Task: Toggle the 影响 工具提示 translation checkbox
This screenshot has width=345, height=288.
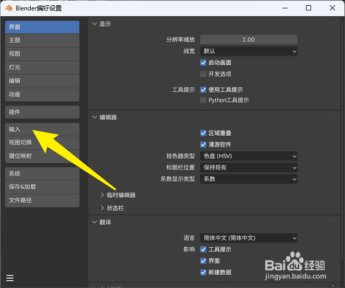Action: pyautogui.click(x=203, y=249)
